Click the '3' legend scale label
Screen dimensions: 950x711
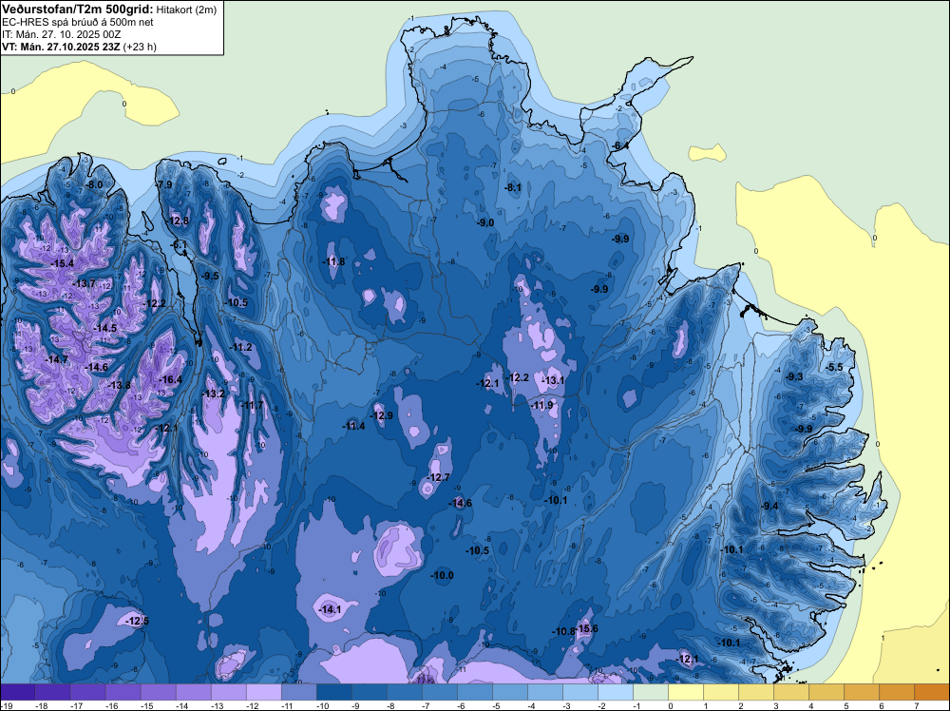pos(775,705)
